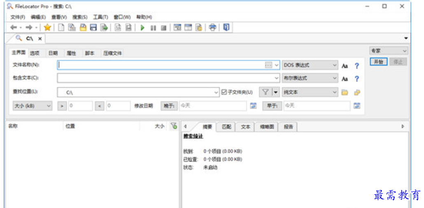This screenshot has height=208, width=424.
Task: Click the blue exit door toolbar icon
Action: coord(226,28)
